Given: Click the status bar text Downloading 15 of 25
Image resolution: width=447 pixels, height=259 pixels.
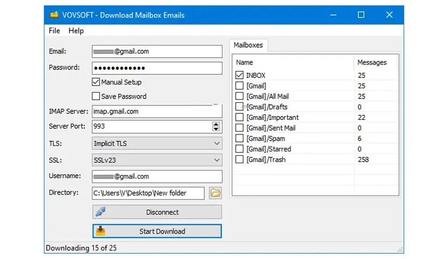Looking at the screenshot, I should [81, 248].
